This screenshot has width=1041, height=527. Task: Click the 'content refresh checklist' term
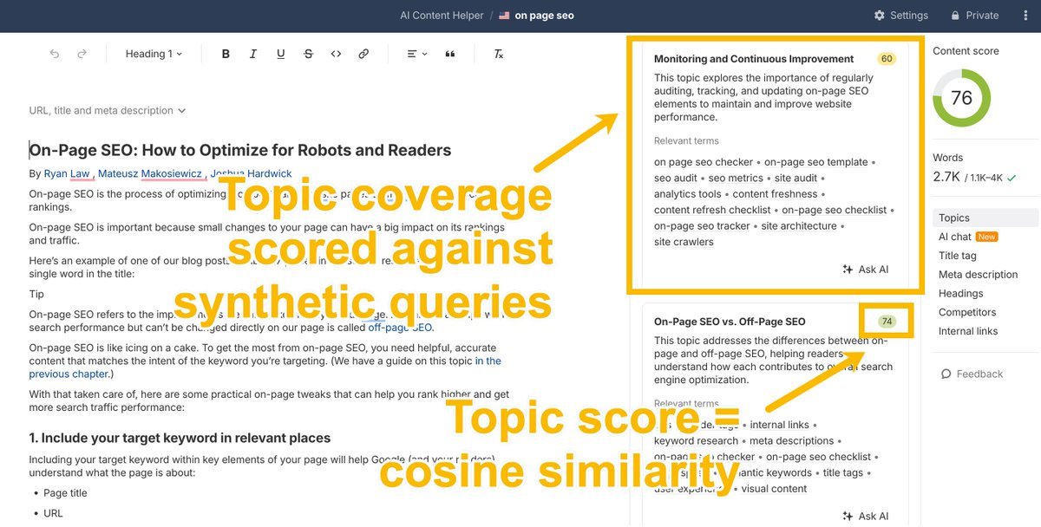[712, 210]
